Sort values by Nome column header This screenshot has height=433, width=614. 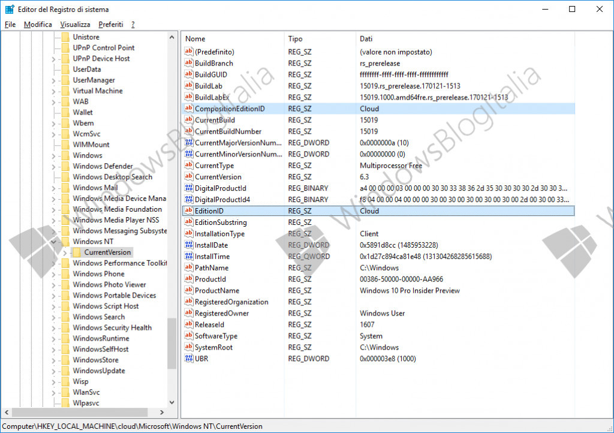coord(233,39)
